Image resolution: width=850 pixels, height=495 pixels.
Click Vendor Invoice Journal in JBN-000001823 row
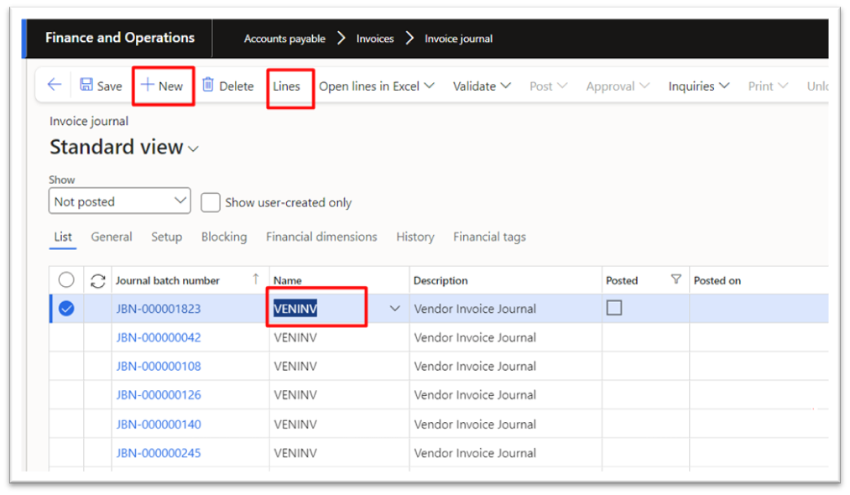(x=475, y=309)
